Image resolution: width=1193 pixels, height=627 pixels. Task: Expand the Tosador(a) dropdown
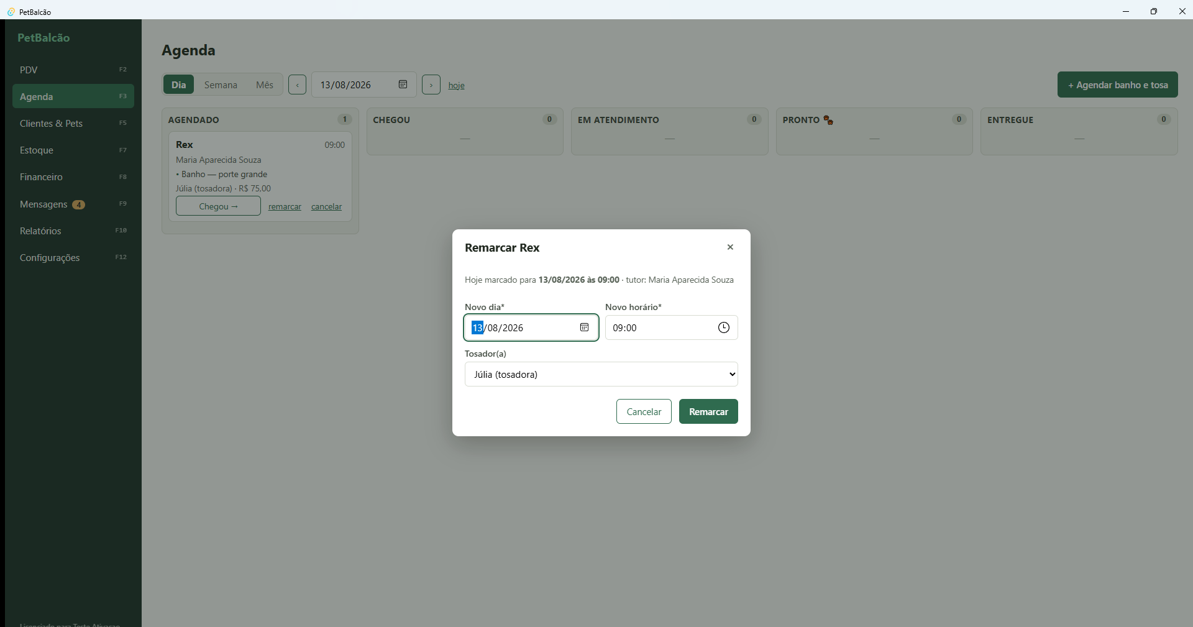(x=601, y=374)
